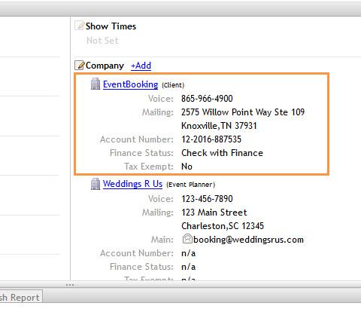Select account number 12-2016-887535
Screen dimensions: 361x312
coord(211,139)
